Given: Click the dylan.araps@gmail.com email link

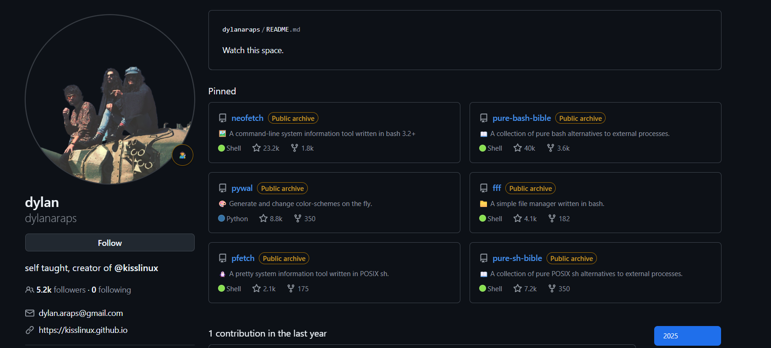Looking at the screenshot, I should coord(81,313).
